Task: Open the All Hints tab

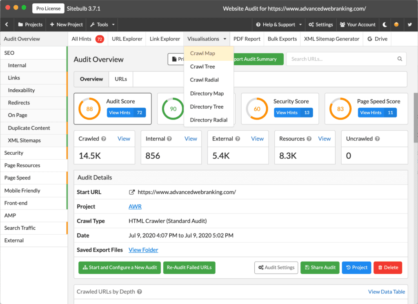Action: coord(88,39)
